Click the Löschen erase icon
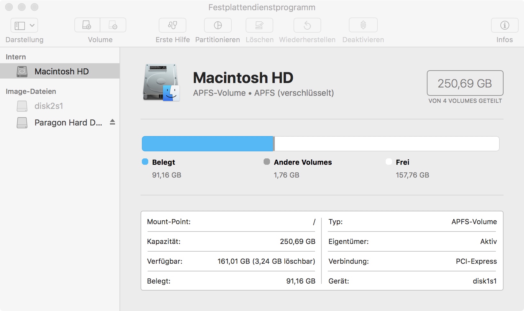The width and height of the screenshot is (524, 311). pyautogui.click(x=259, y=26)
